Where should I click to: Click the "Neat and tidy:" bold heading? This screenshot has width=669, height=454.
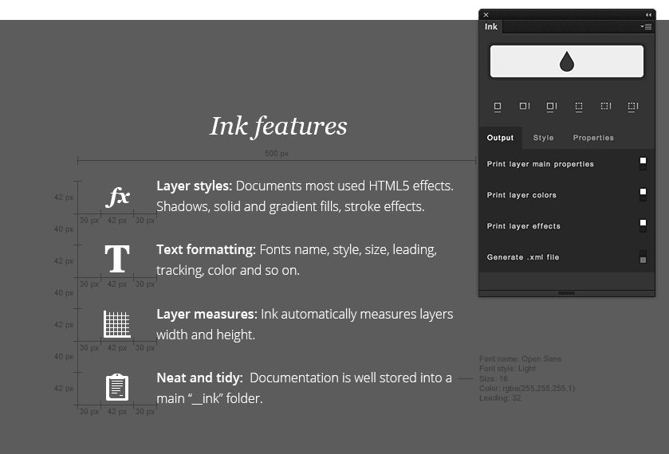[x=199, y=378]
